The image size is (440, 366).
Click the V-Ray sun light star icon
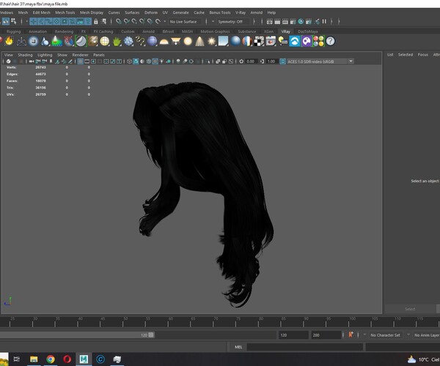pyautogui.click(x=212, y=41)
